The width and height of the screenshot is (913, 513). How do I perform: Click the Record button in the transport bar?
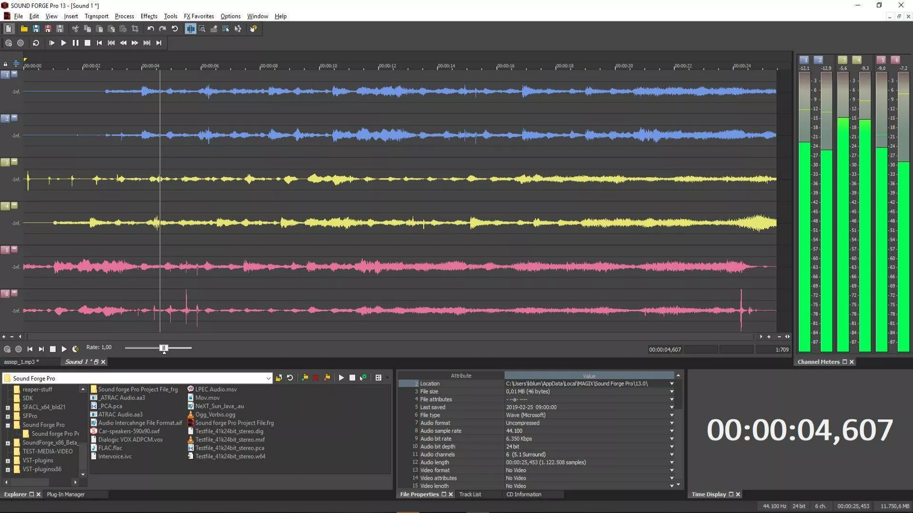tap(20, 43)
